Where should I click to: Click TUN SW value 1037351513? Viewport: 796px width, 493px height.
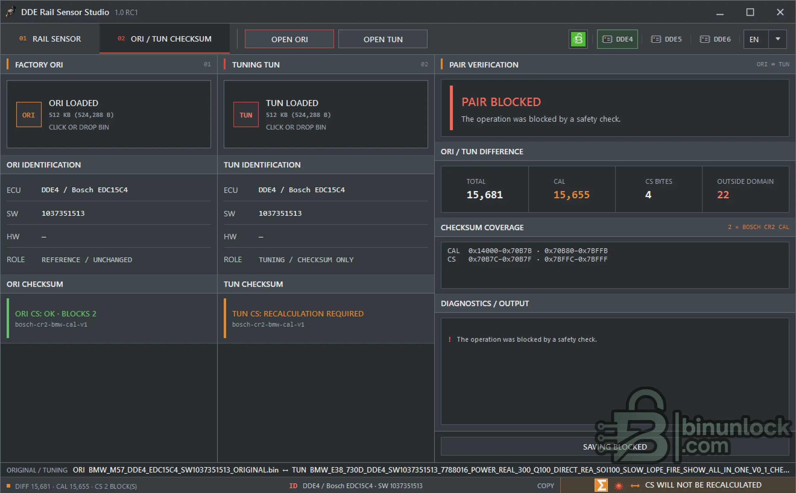[280, 213]
